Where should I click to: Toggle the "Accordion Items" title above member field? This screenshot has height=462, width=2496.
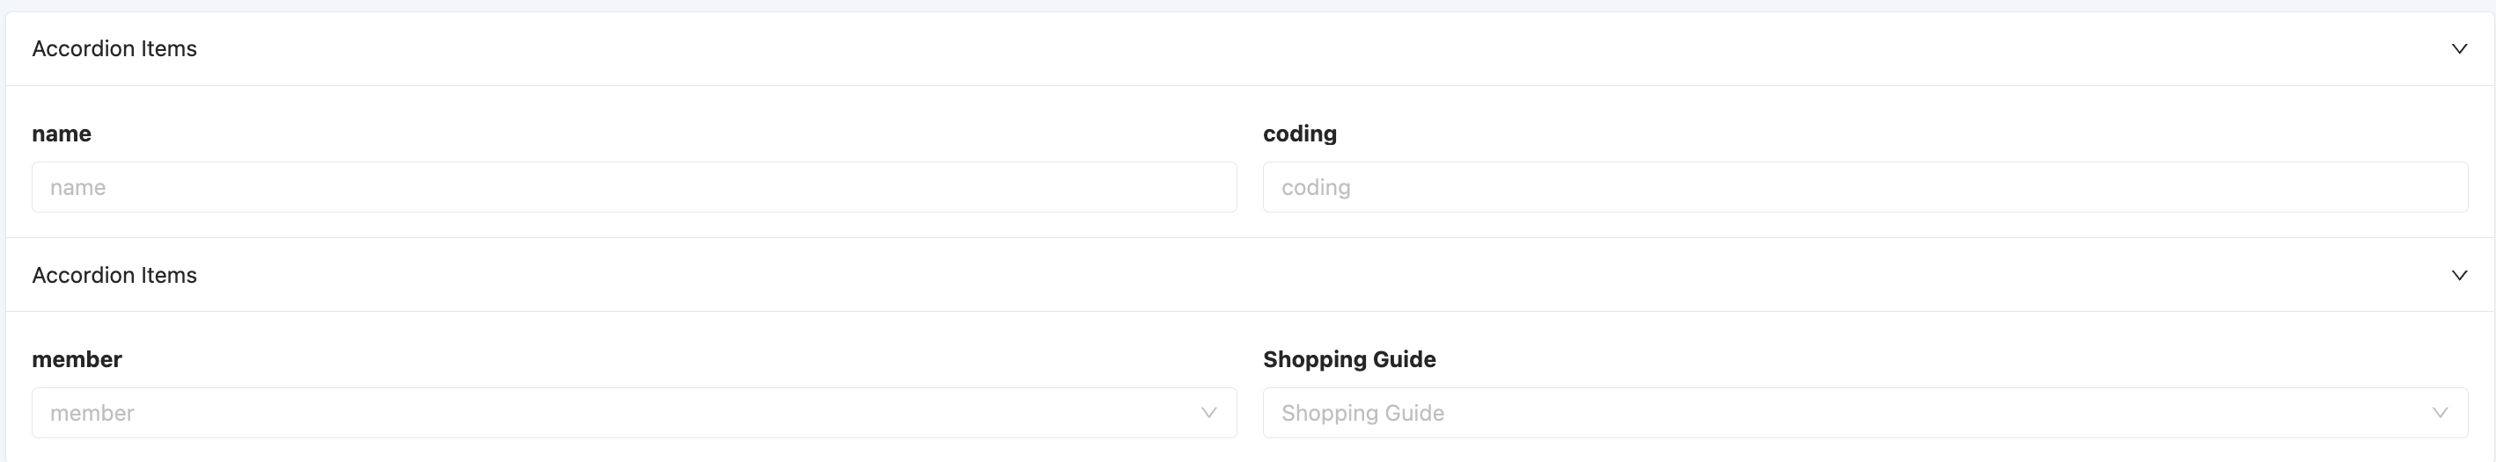pyautogui.click(x=114, y=276)
